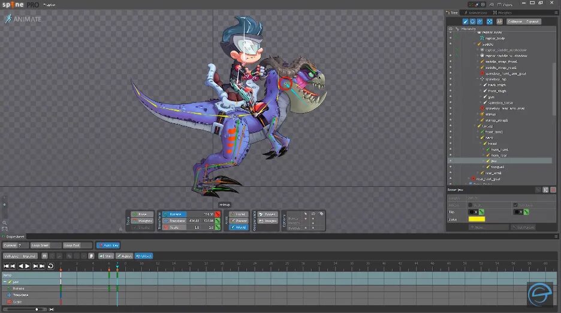This screenshot has height=313, width=561.
Task: Set axes to Local
Action: (239, 214)
